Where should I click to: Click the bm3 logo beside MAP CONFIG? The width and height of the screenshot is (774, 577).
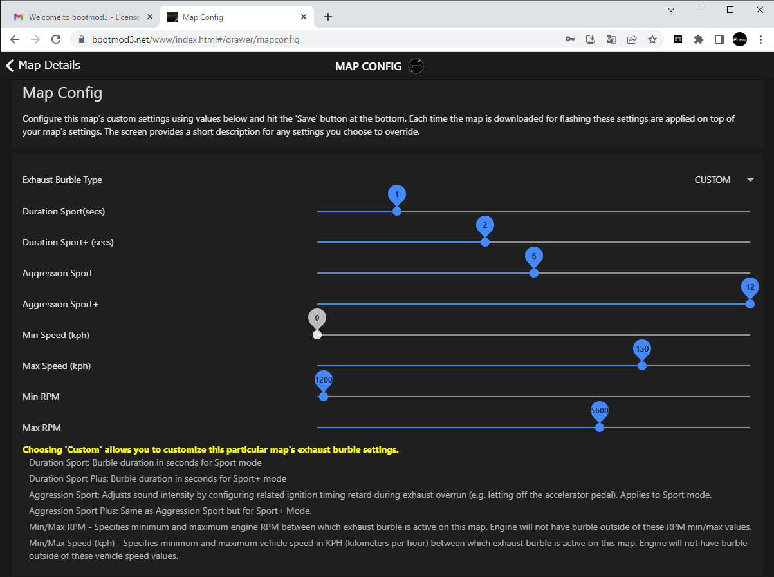(x=416, y=66)
